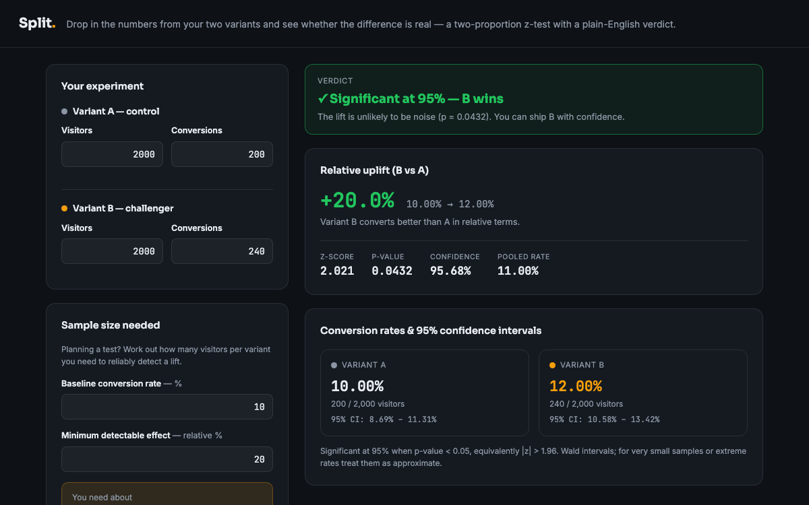The image size is (809, 505).
Task: Click the 'Your experiment' heading
Action: click(102, 86)
